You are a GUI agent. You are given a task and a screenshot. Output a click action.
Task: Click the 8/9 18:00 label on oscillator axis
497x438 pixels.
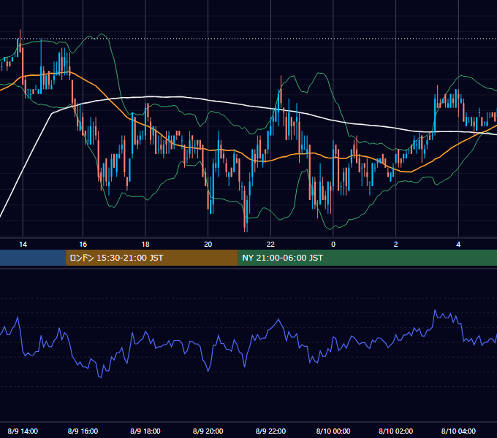tap(145, 431)
